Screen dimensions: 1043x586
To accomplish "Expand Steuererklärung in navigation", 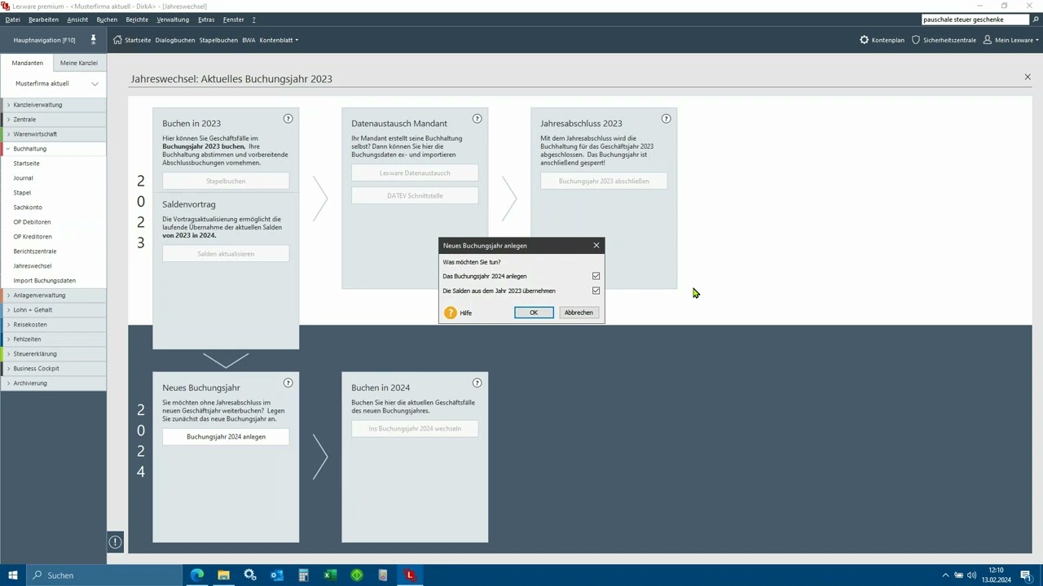I will point(9,354).
